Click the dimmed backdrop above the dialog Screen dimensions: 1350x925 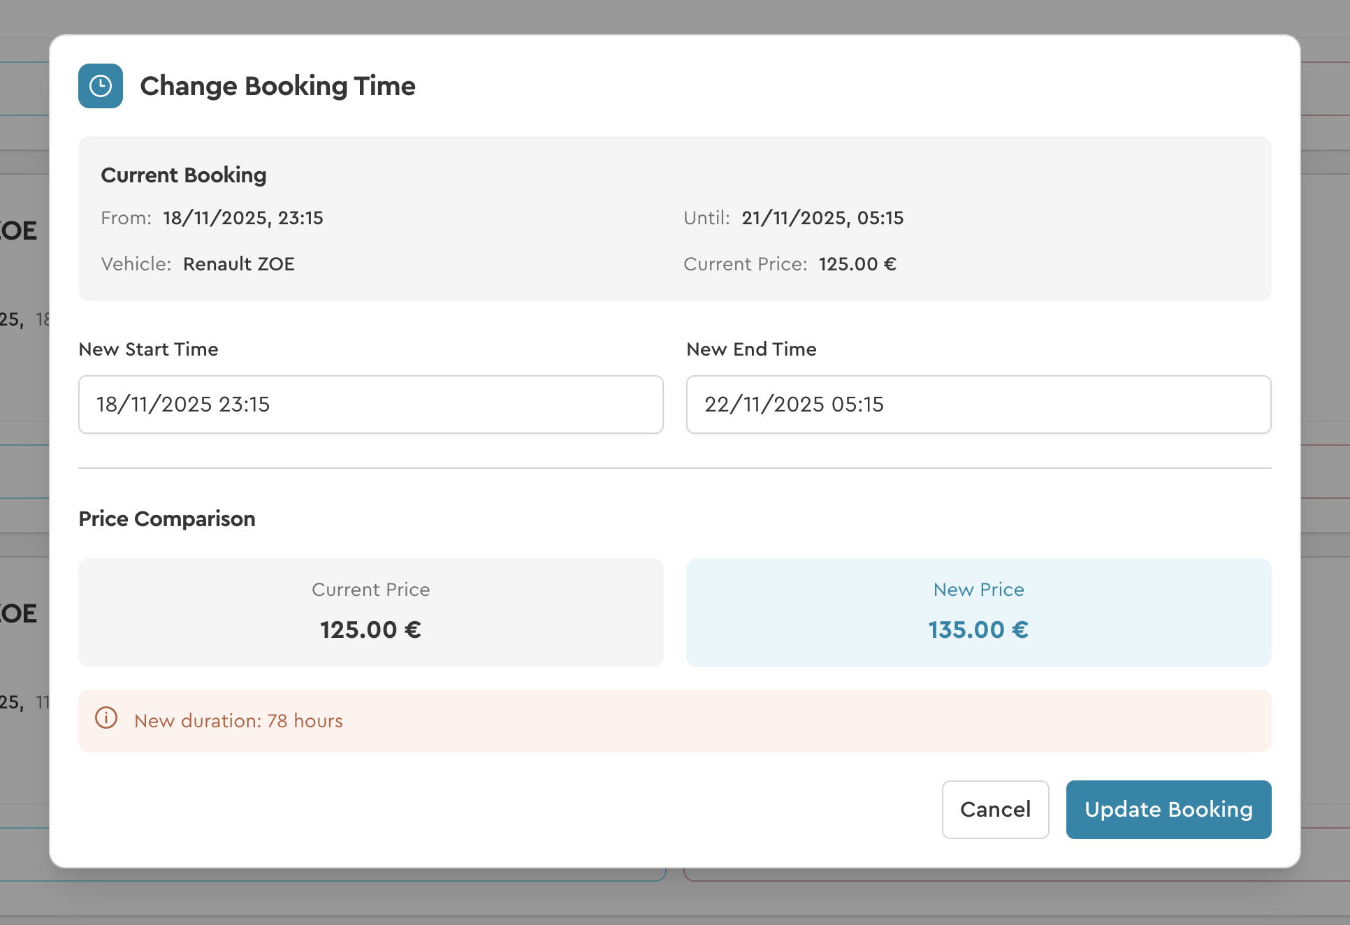tap(675, 15)
